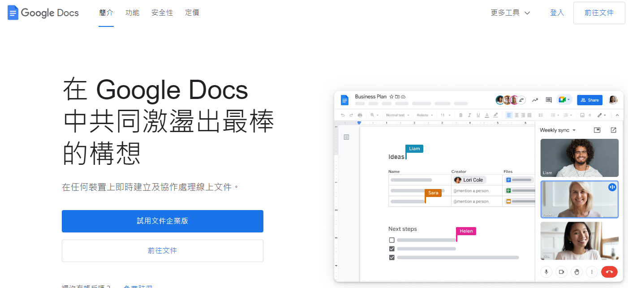
Task: Click the Google Docs logo
Action: [x=43, y=13]
